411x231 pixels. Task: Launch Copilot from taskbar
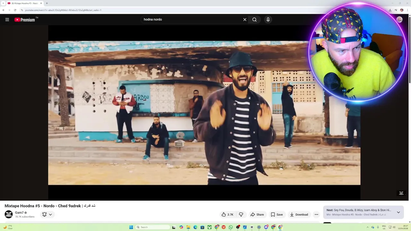click(x=181, y=227)
